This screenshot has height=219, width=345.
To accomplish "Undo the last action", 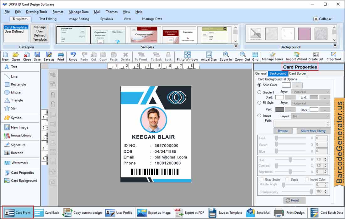I will click(x=73, y=56).
